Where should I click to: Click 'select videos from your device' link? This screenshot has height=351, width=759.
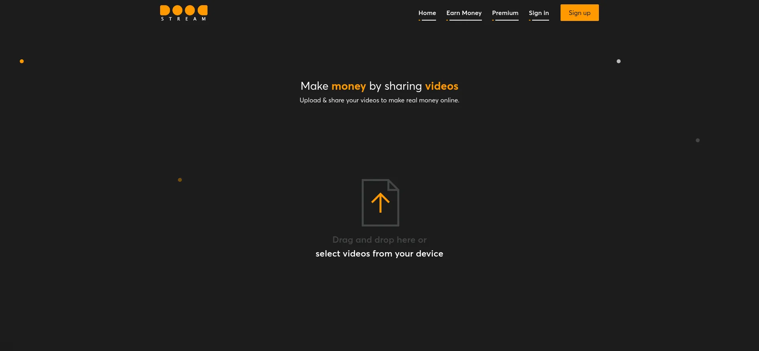click(379, 254)
